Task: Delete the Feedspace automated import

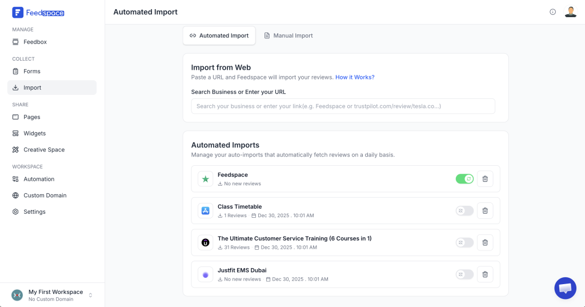Action: tap(485, 179)
